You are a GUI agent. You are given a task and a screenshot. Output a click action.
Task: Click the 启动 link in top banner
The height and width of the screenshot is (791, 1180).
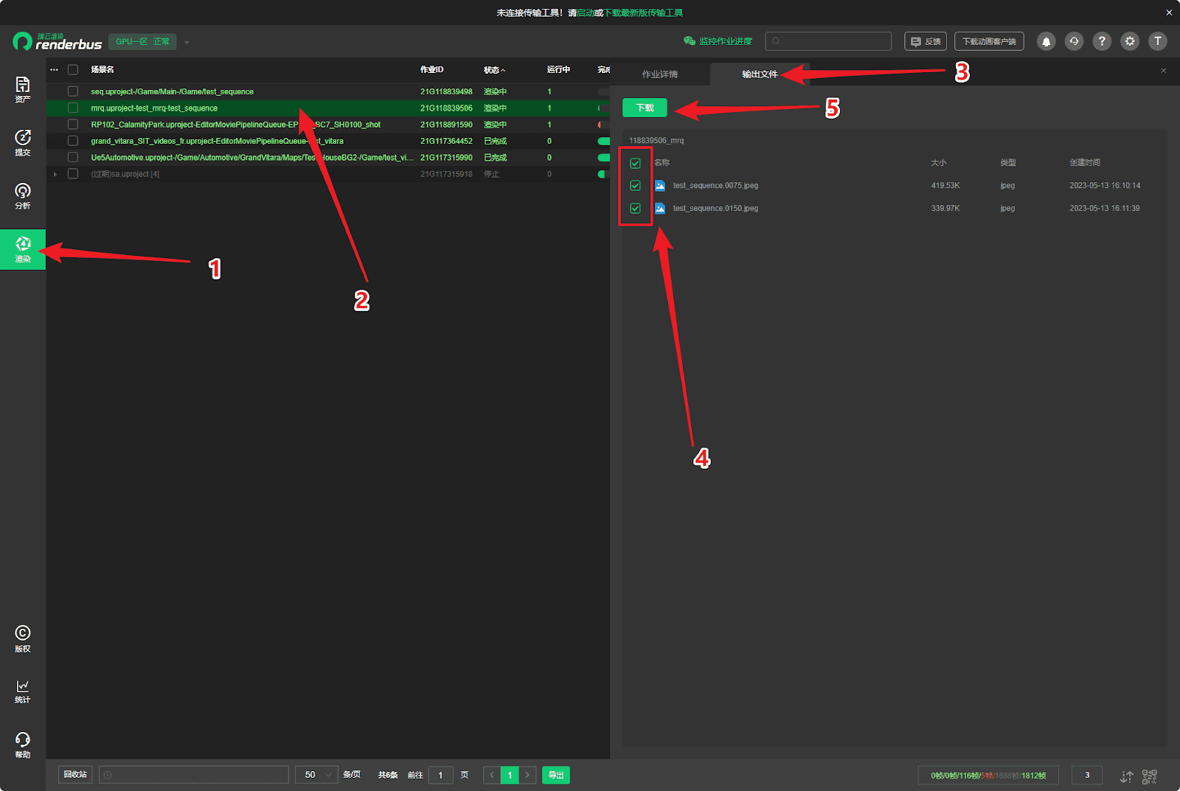(x=586, y=13)
